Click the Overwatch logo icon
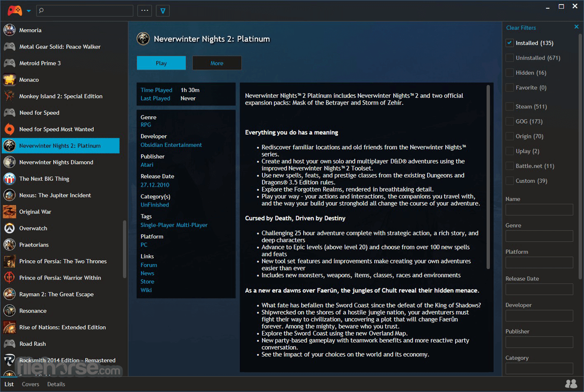The height and width of the screenshot is (392, 584). pyautogui.click(x=9, y=229)
